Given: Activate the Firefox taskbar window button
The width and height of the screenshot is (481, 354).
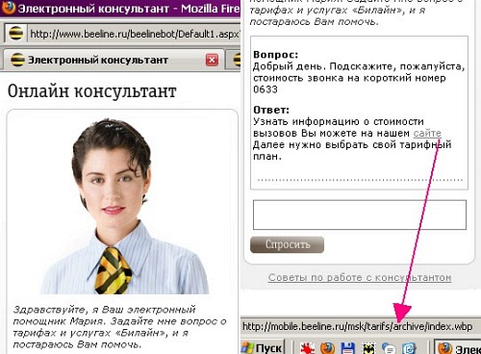Looking at the screenshot, I should (458, 347).
